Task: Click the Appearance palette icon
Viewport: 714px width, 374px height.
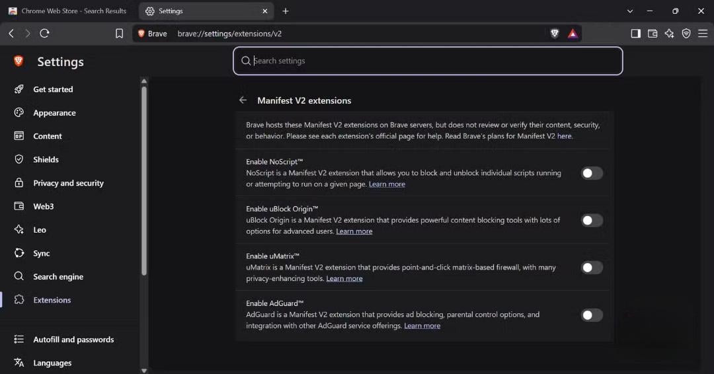Action: tap(19, 112)
